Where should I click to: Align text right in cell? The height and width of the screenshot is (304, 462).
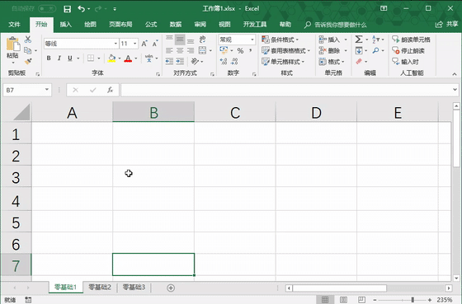tap(191, 50)
